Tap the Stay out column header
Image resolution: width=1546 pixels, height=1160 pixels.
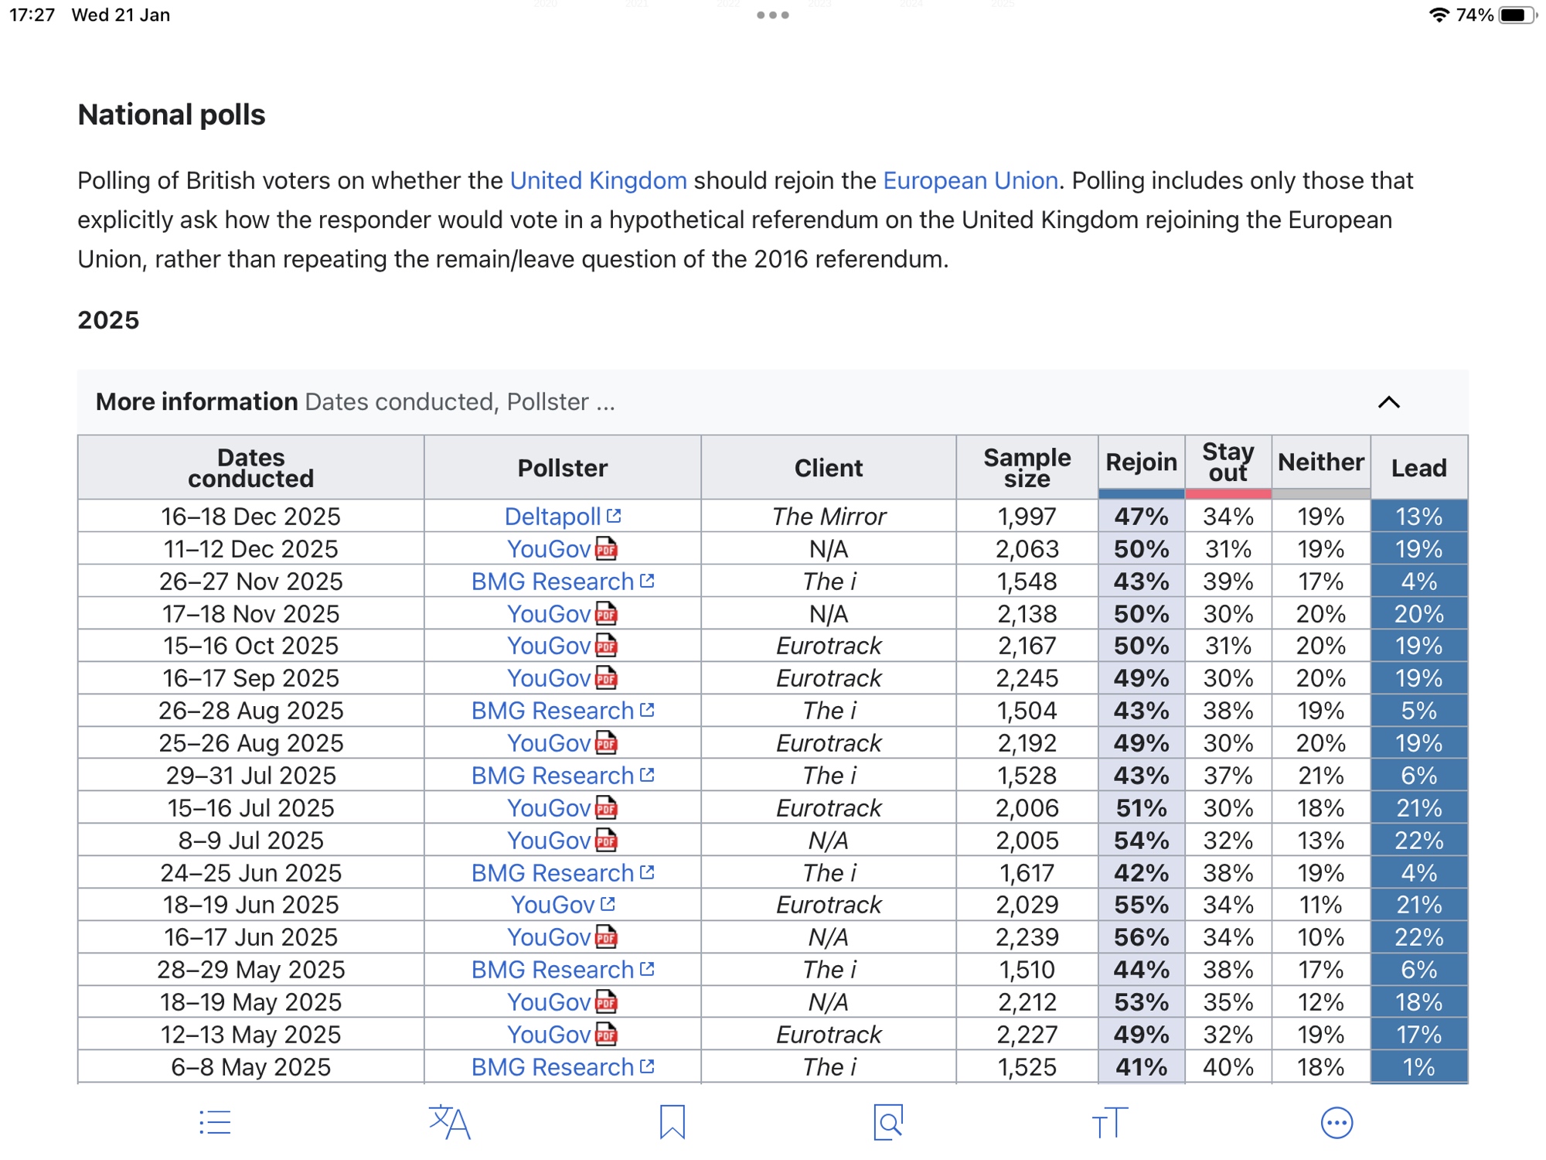[x=1228, y=462]
